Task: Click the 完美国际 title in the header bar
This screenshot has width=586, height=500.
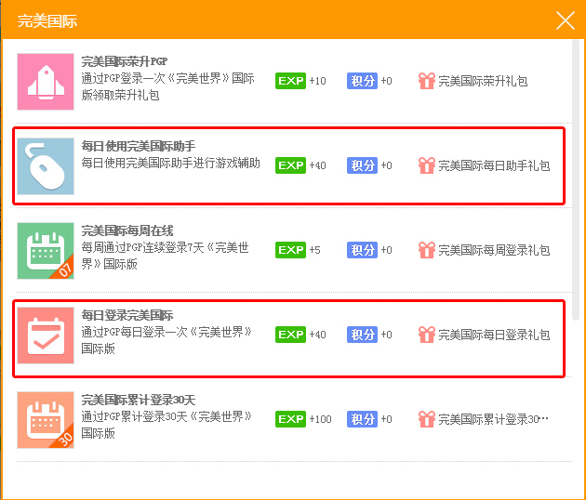Action: pos(47,21)
